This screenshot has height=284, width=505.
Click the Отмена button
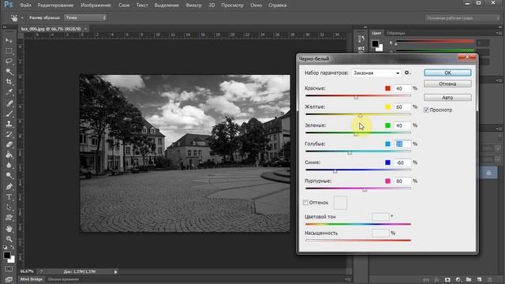coord(447,84)
